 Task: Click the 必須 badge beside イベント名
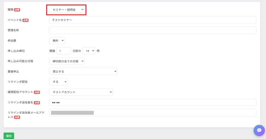click(25, 20)
